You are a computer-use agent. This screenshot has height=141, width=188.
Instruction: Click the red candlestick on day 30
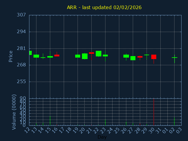tap(154, 57)
